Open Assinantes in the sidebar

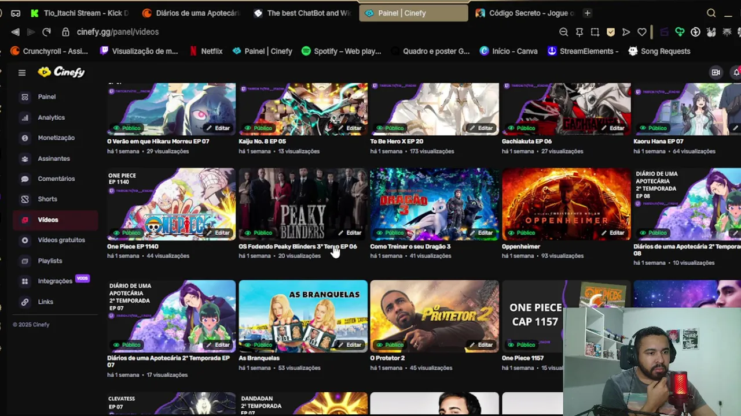tap(54, 158)
